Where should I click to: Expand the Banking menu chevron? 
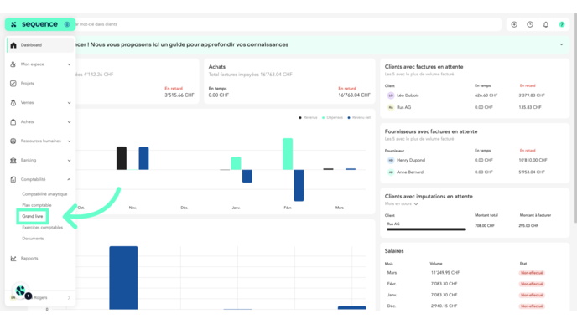69,161
